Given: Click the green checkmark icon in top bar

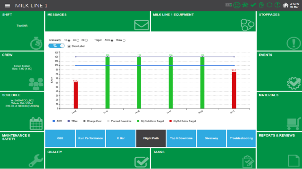Looking at the screenshot, I should click(x=253, y=5).
